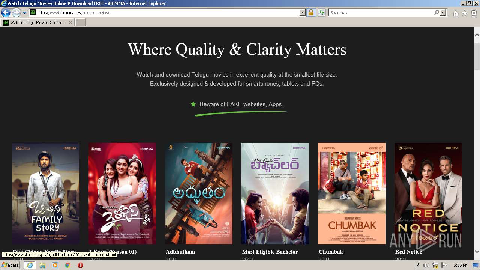Image resolution: width=480 pixels, height=270 pixels.
Task: Go back with the browser Back arrow
Action: click(x=6, y=13)
